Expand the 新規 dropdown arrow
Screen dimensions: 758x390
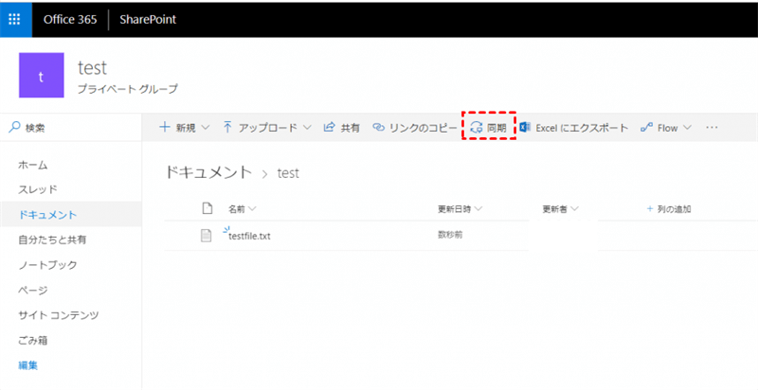pos(205,128)
